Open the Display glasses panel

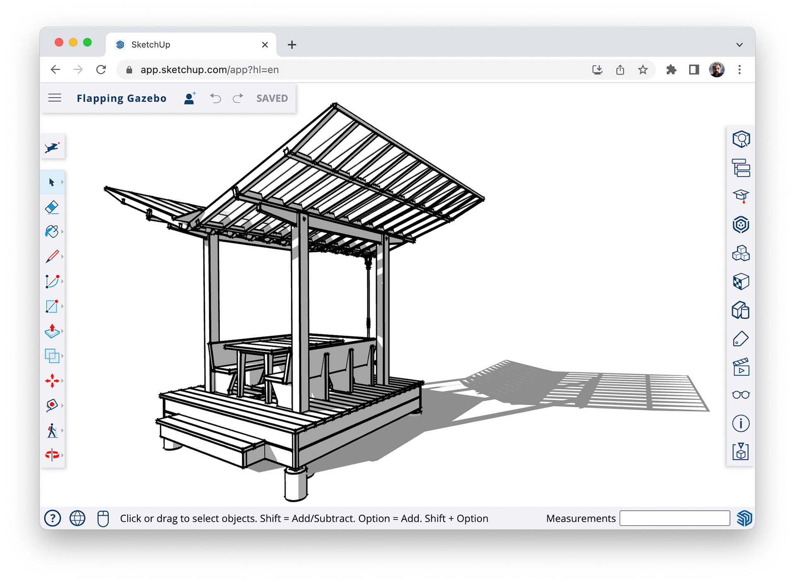click(x=740, y=395)
